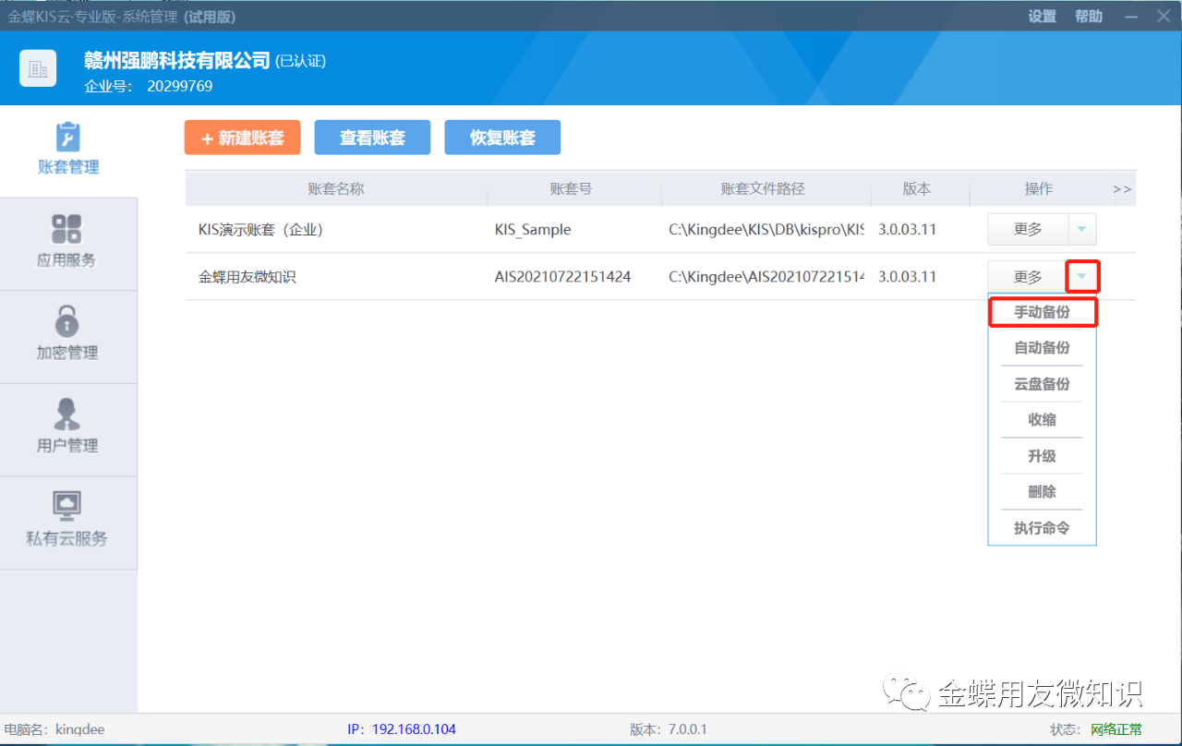Image resolution: width=1182 pixels, height=746 pixels.
Task: Click 删除 in the dropdown menu
Action: point(1042,492)
